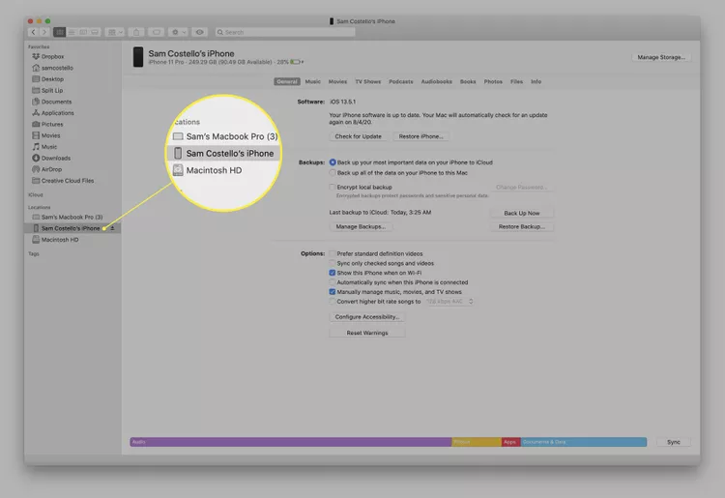Open the Info tab

[536, 81]
